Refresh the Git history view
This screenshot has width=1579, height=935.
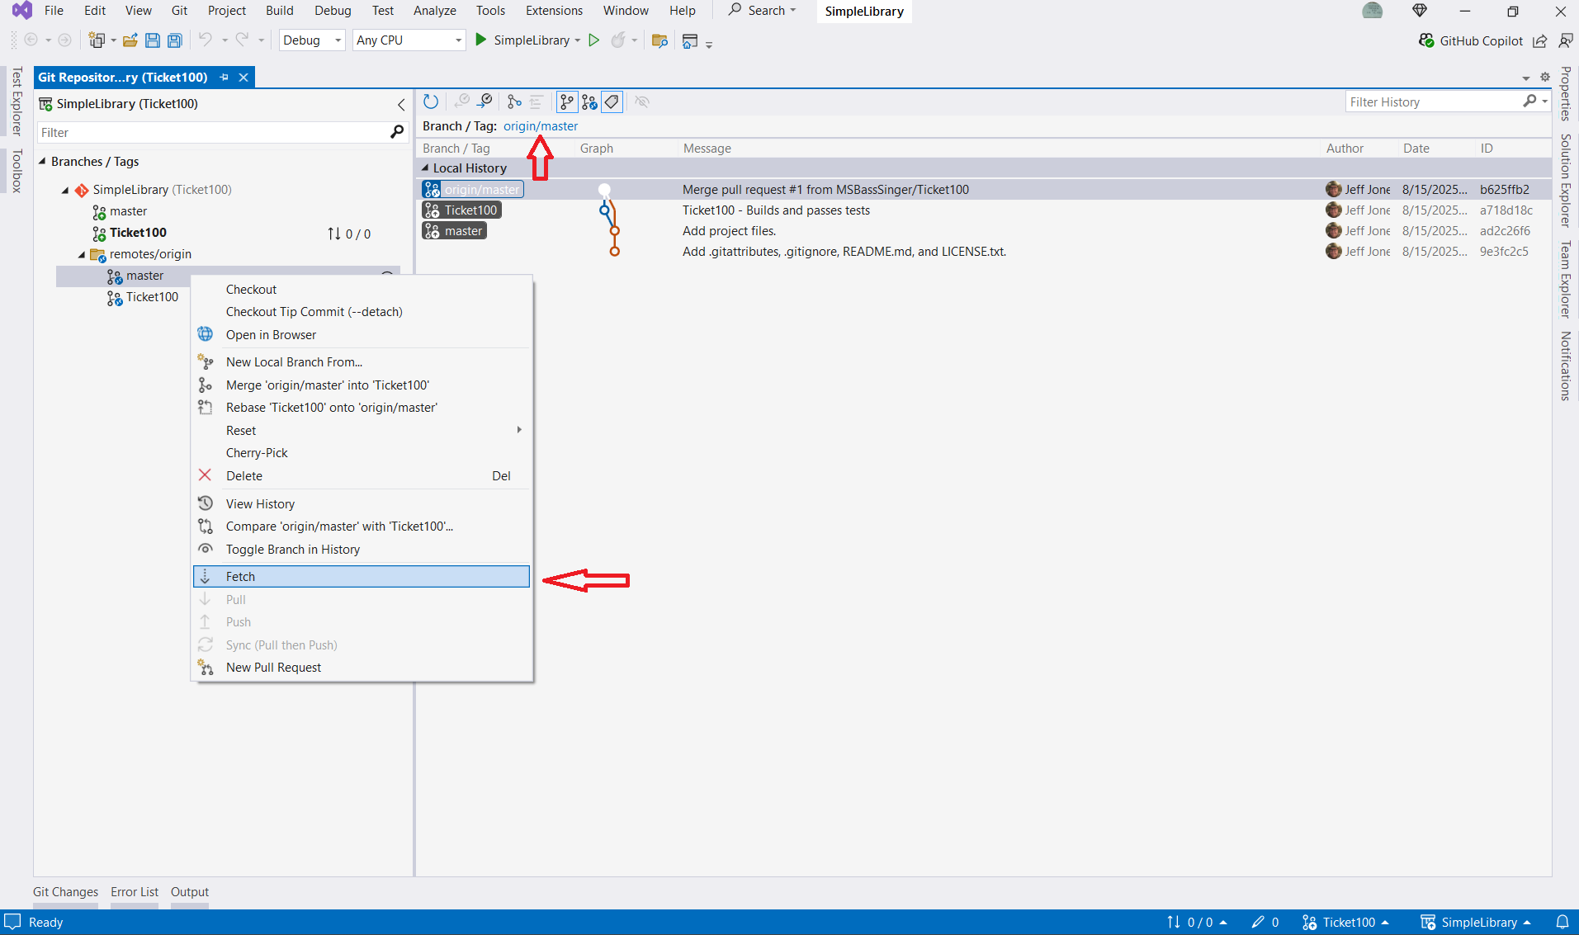tap(431, 102)
